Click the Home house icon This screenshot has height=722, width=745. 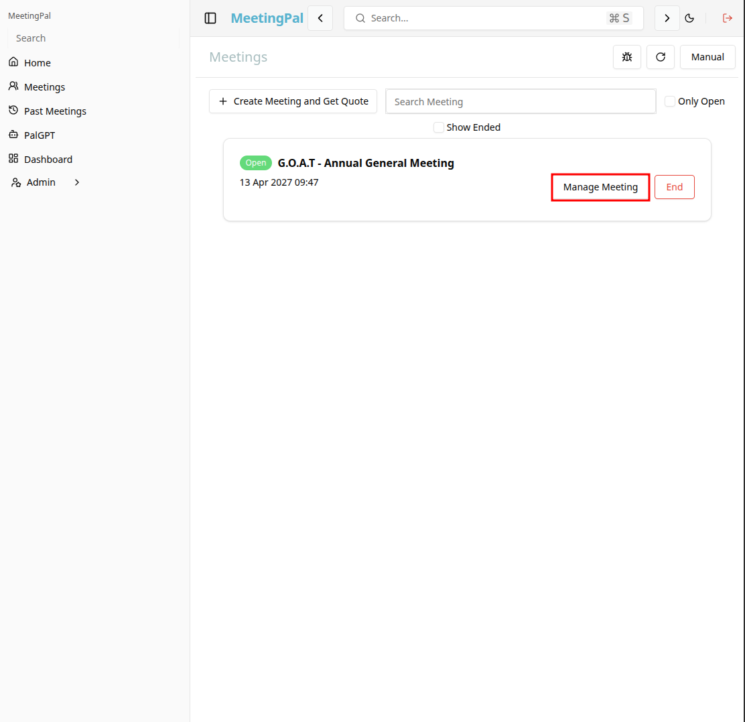click(x=13, y=62)
